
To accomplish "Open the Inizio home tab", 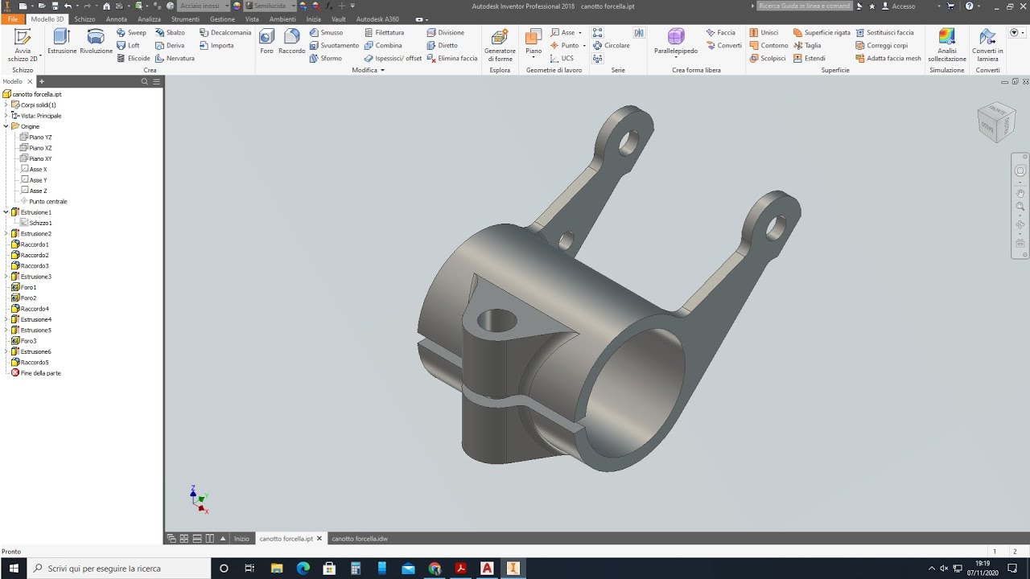I will [241, 539].
